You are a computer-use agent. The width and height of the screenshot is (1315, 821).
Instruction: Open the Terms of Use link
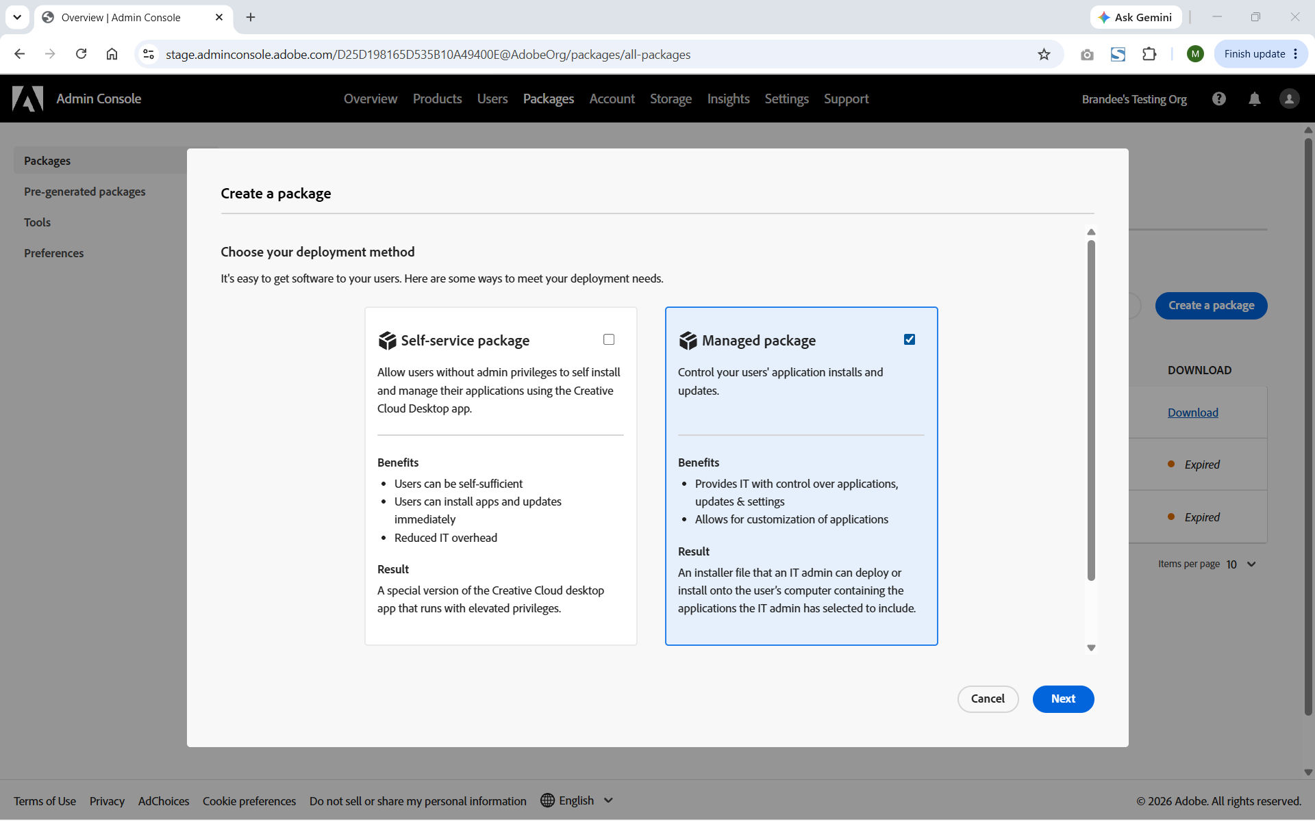click(45, 801)
